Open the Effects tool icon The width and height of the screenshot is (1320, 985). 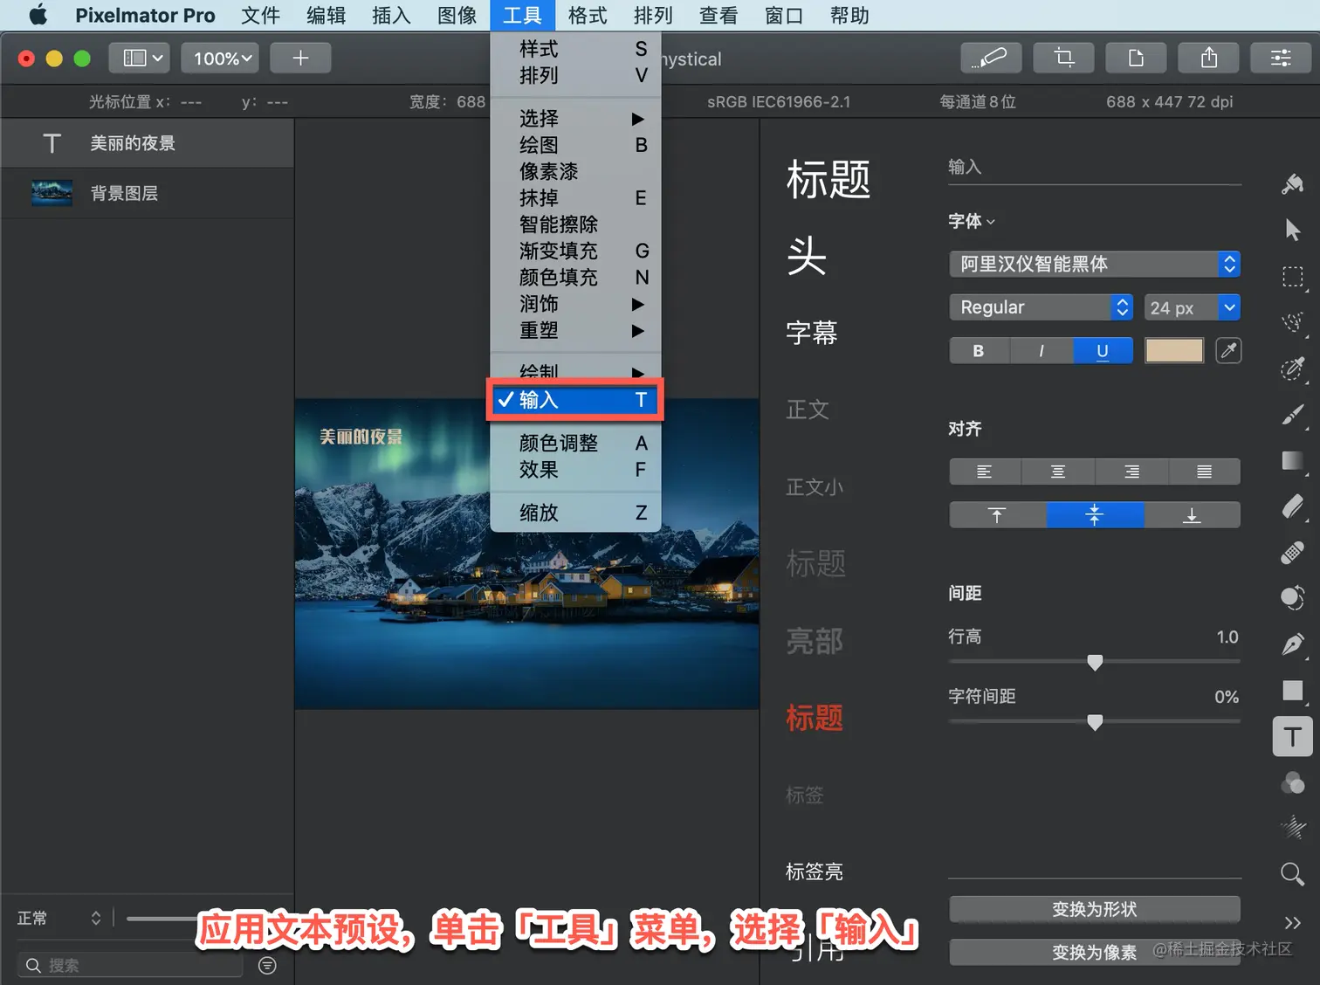point(1293,827)
